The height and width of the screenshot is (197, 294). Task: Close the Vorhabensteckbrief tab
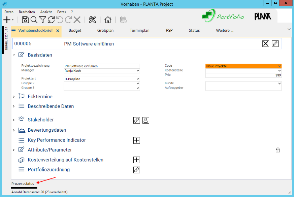[58, 31]
